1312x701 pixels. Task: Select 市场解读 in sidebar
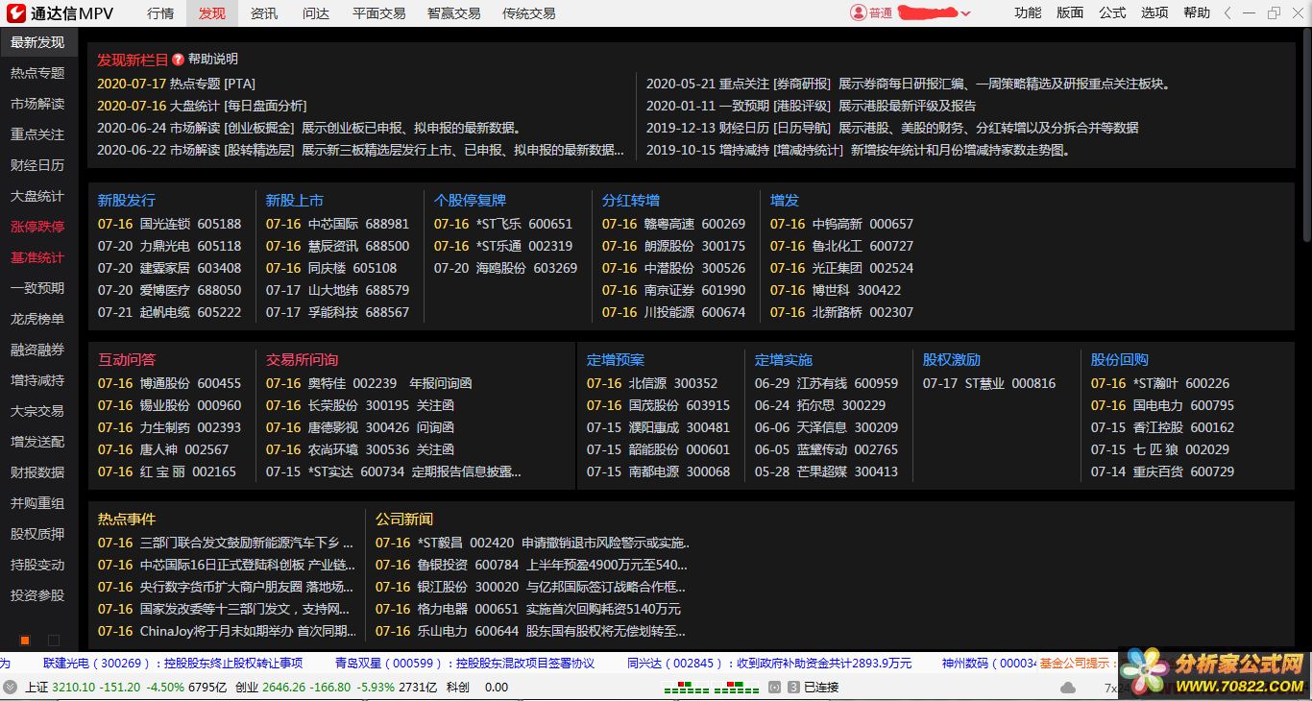click(x=37, y=104)
